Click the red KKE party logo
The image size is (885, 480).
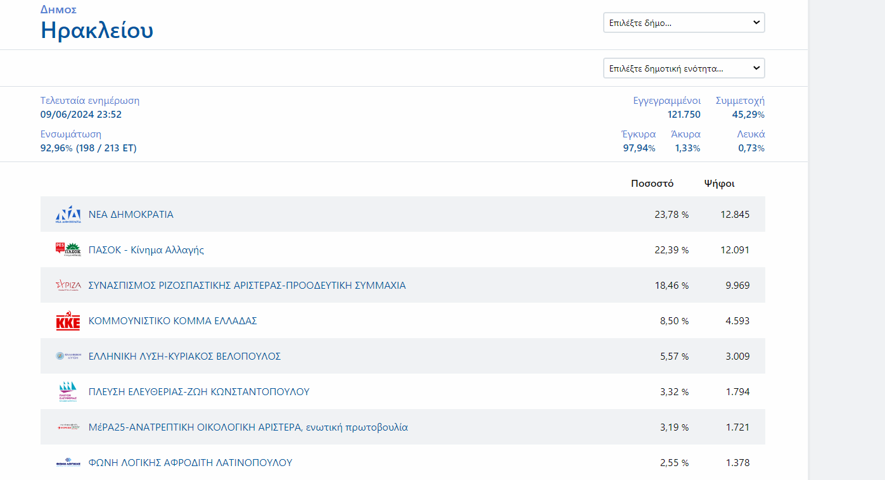click(x=68, y=321)
